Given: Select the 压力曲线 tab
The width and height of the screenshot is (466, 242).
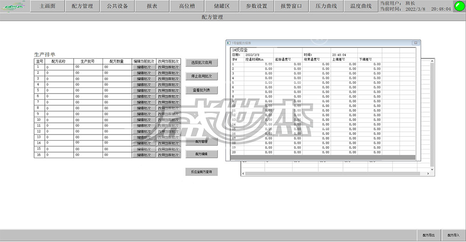Looking at the screenshot, I should tap(326, 7).
